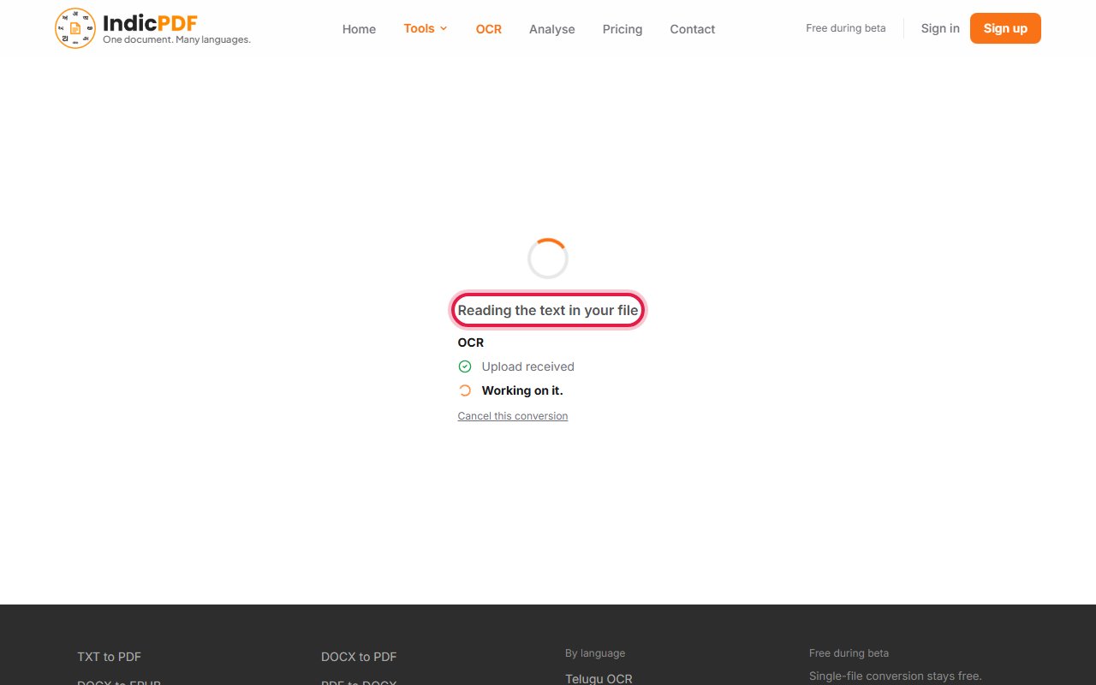Click the 'Upload received' status text
Viewport: 1096px width, 685px height.
tap(527, 366)
